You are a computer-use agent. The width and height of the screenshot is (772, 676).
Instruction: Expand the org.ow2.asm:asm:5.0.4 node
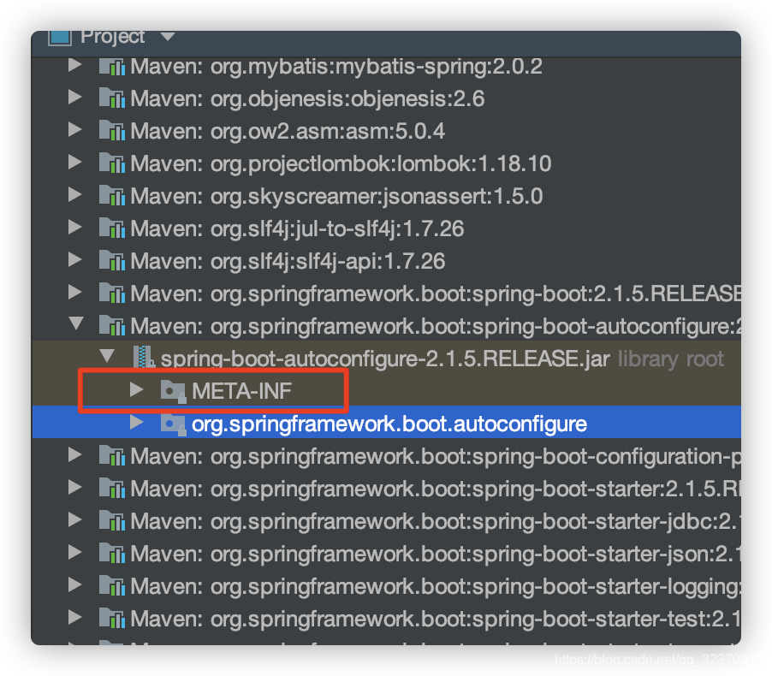click(74, 130)
